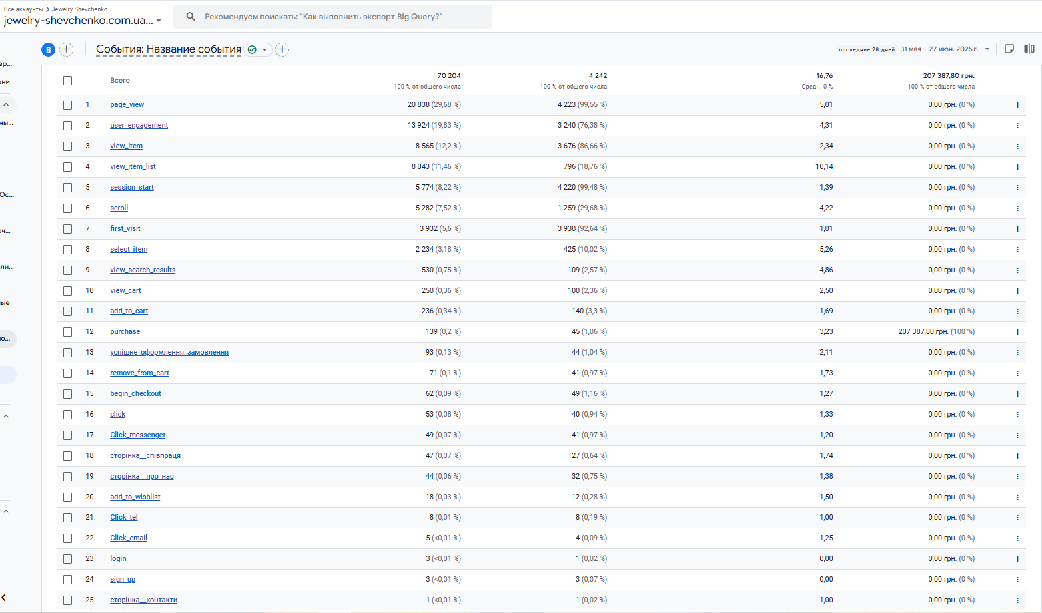1042x613 pixels.
Task: Open the purchase event link
Action: click(x=125, y=332)
